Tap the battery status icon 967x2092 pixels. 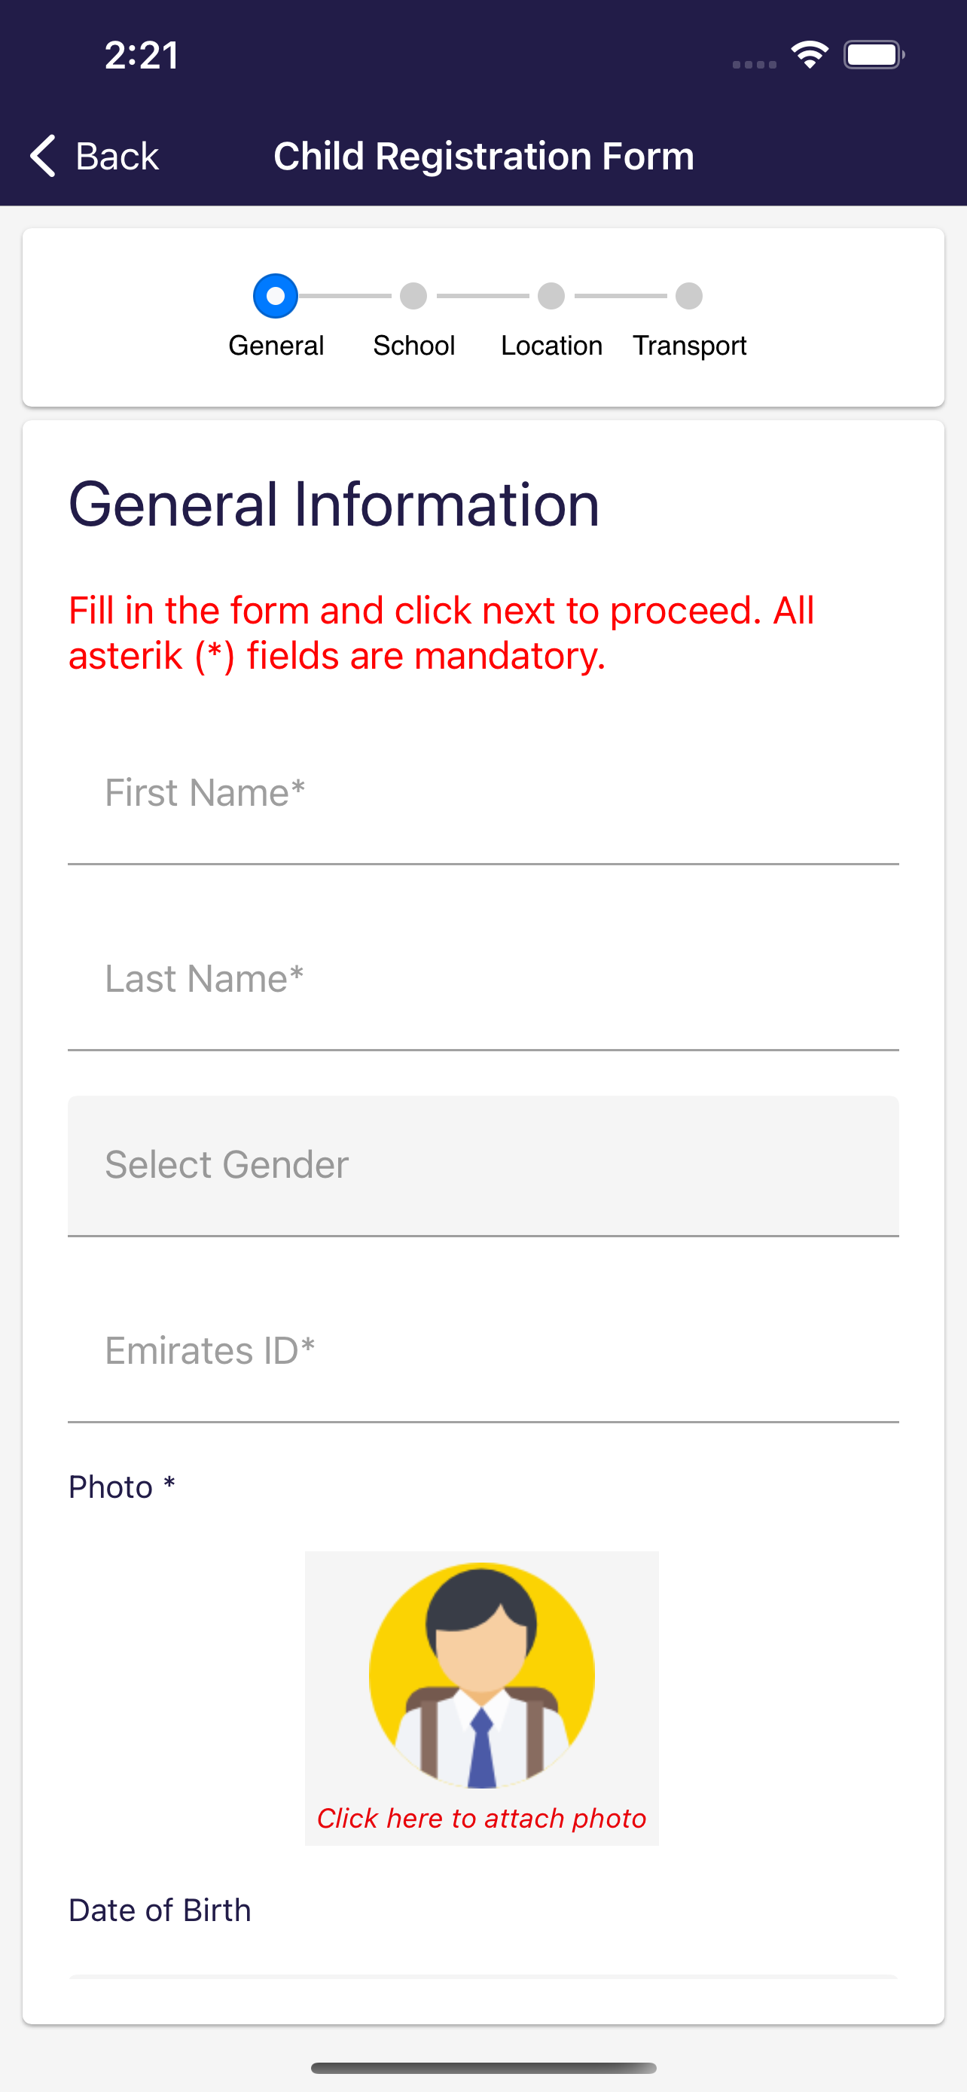(873, 55)
